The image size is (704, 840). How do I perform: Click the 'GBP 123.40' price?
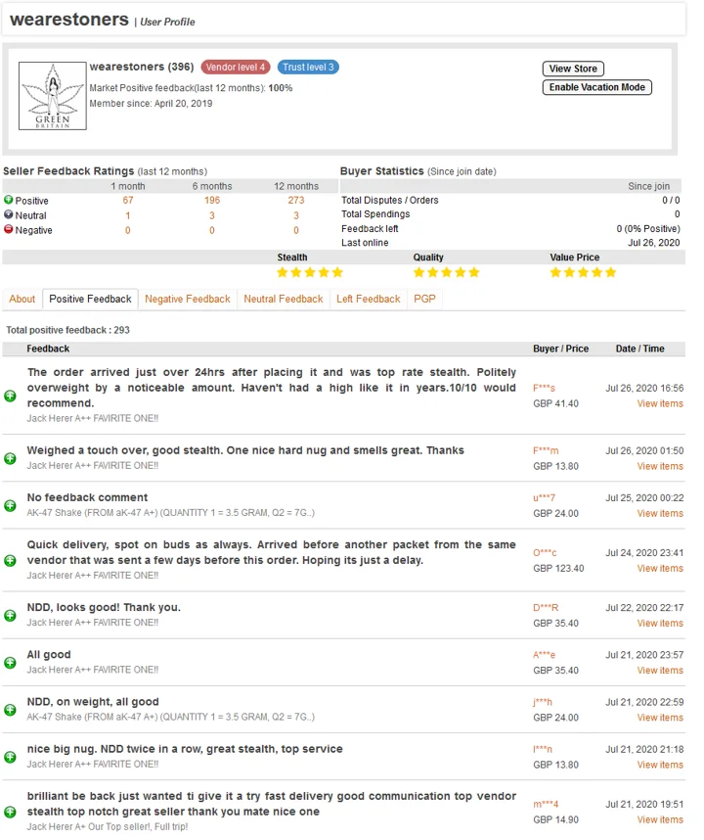click(x=558, y=568)
